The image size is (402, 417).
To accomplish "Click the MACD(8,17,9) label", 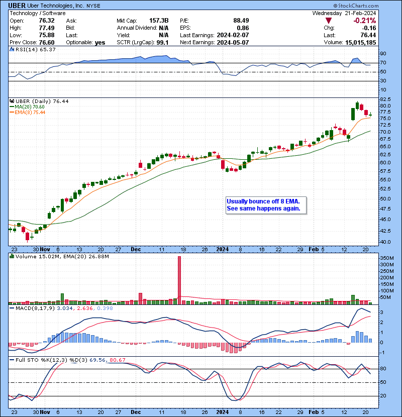I will point(35,308).
